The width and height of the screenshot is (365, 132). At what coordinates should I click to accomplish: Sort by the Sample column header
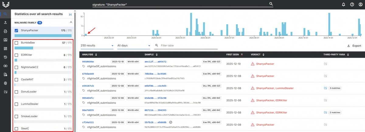151,54
